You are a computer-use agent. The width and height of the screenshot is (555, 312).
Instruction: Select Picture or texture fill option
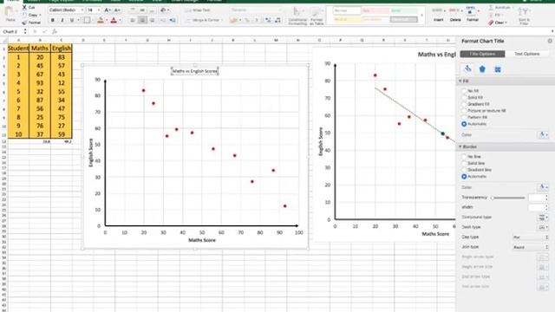point(464,111)
